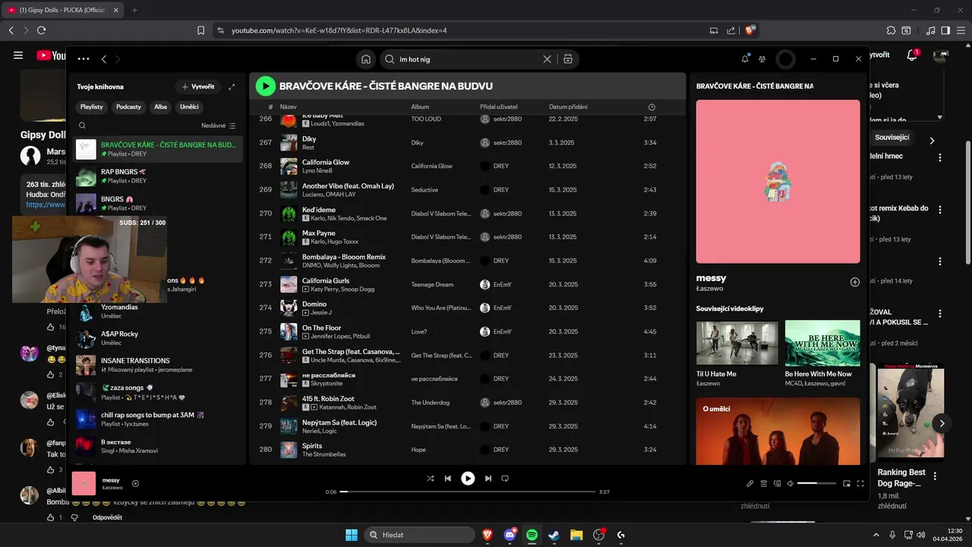Open YouTube hamburger guide menu
Screen dimensions: 972x547
click(x=18, y=55)
